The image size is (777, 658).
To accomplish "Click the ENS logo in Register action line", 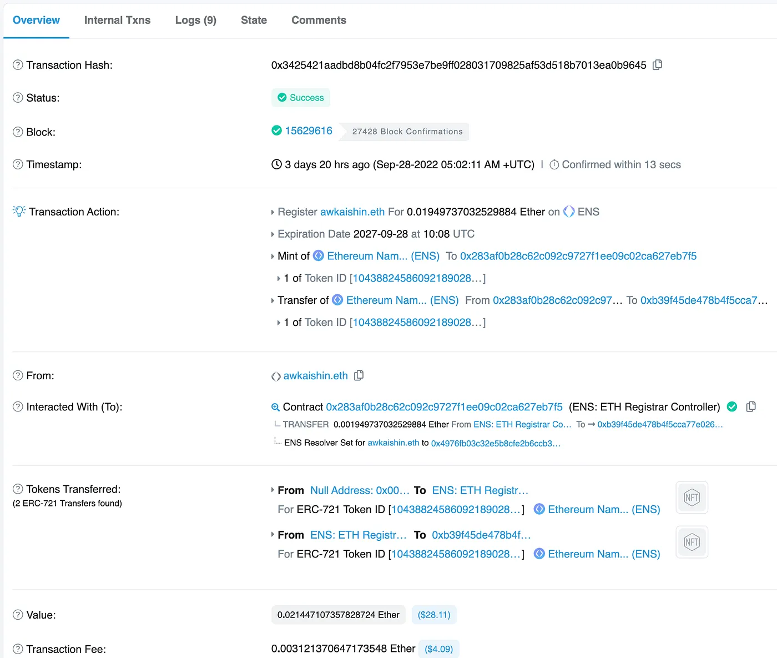I will pos(569,212).
